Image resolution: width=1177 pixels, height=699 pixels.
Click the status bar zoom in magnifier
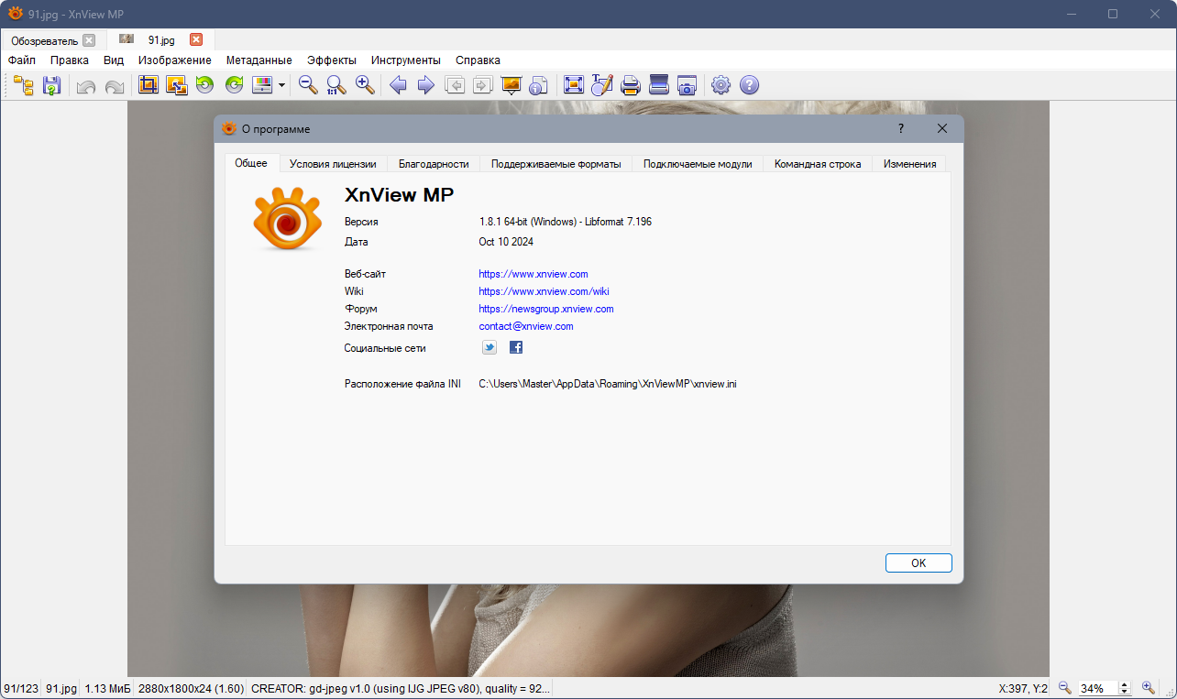tap(1149, 688)
